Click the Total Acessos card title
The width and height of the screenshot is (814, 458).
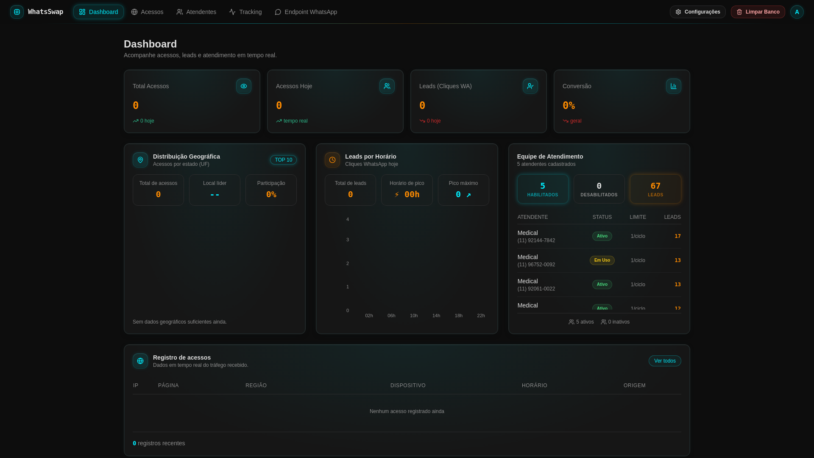(x=151, y=86)
